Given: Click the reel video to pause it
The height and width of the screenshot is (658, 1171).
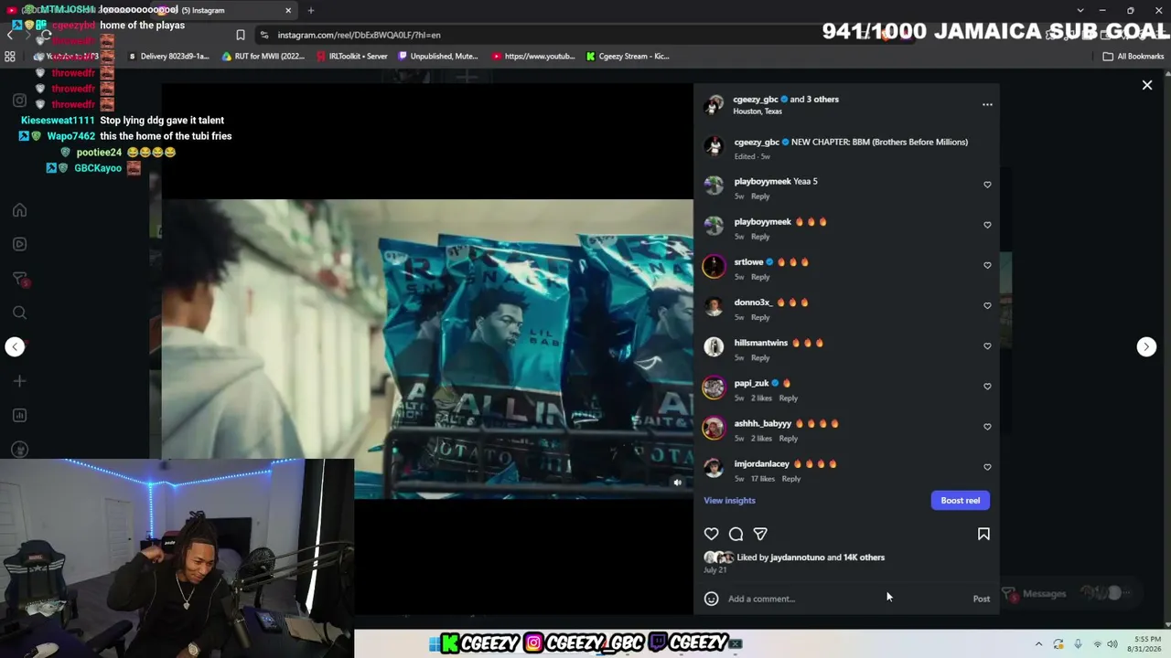Looking at the screenshot, I should (x=427, y=348).
